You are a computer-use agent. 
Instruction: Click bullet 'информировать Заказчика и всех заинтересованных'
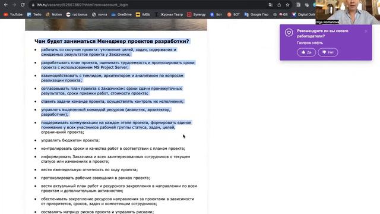pos(116,159)
